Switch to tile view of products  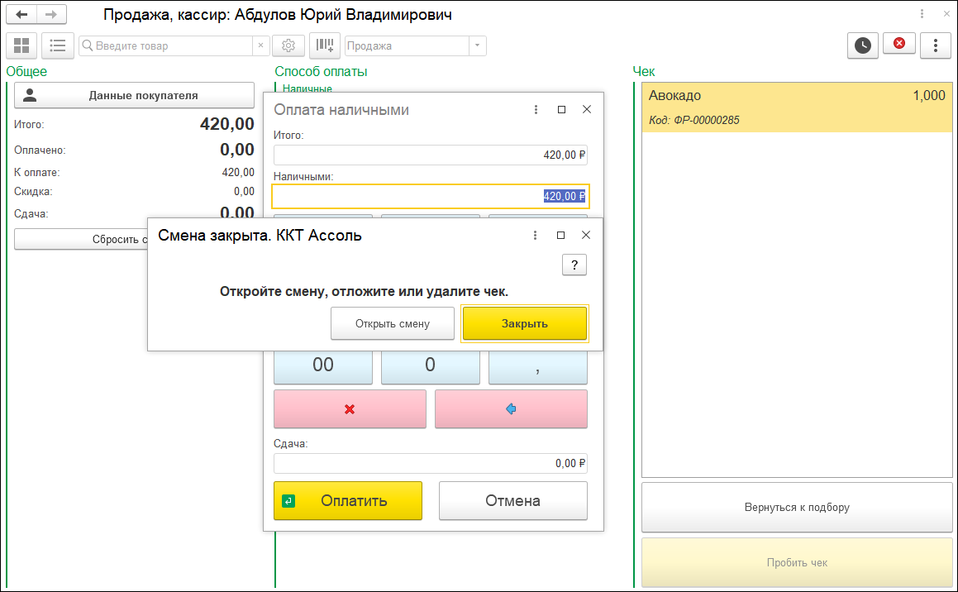21,45
